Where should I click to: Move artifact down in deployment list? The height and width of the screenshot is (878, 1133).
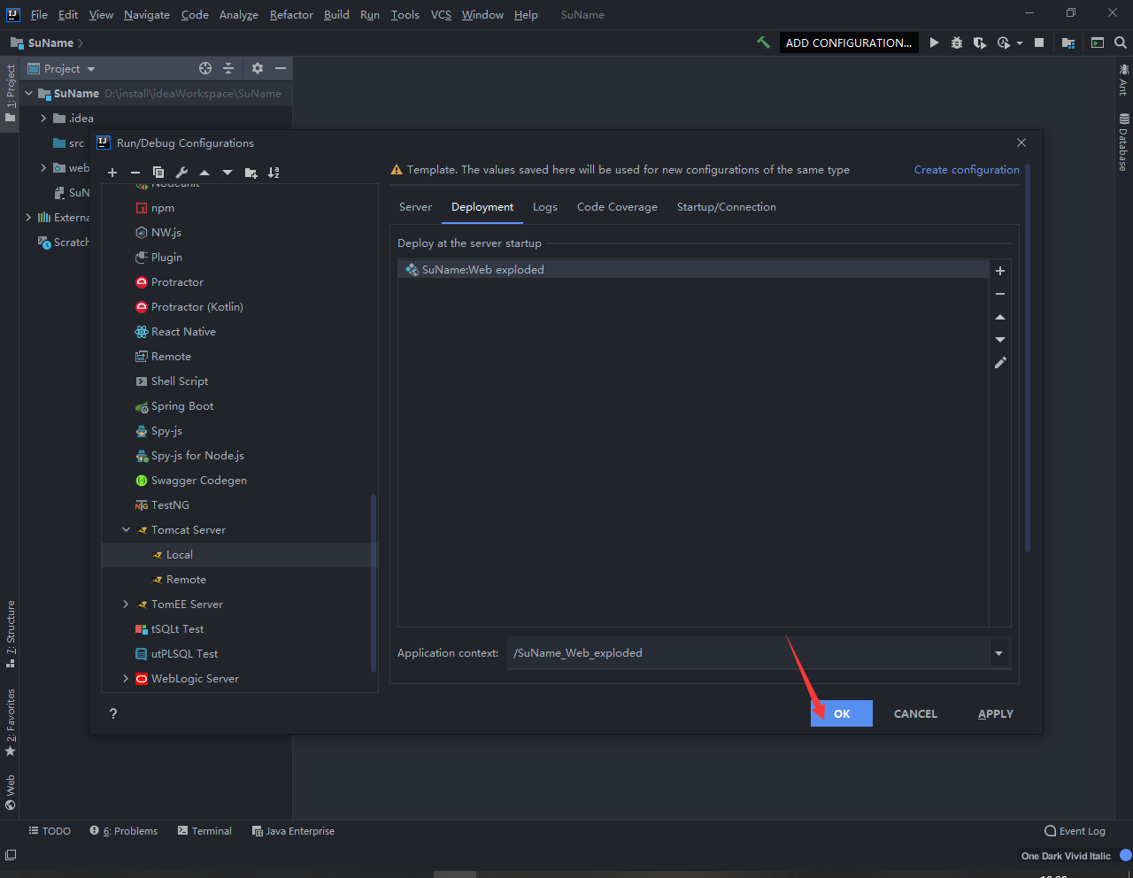click(x=1000, y=340)
